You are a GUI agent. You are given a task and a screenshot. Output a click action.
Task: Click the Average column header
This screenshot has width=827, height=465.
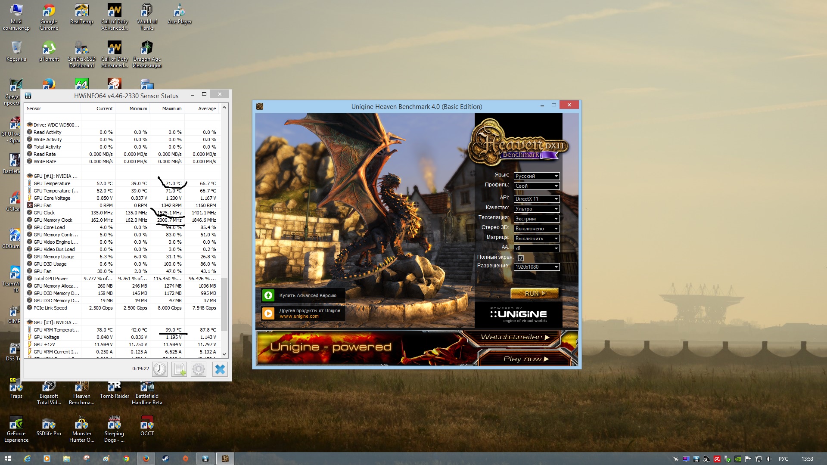tap(207, 108)
